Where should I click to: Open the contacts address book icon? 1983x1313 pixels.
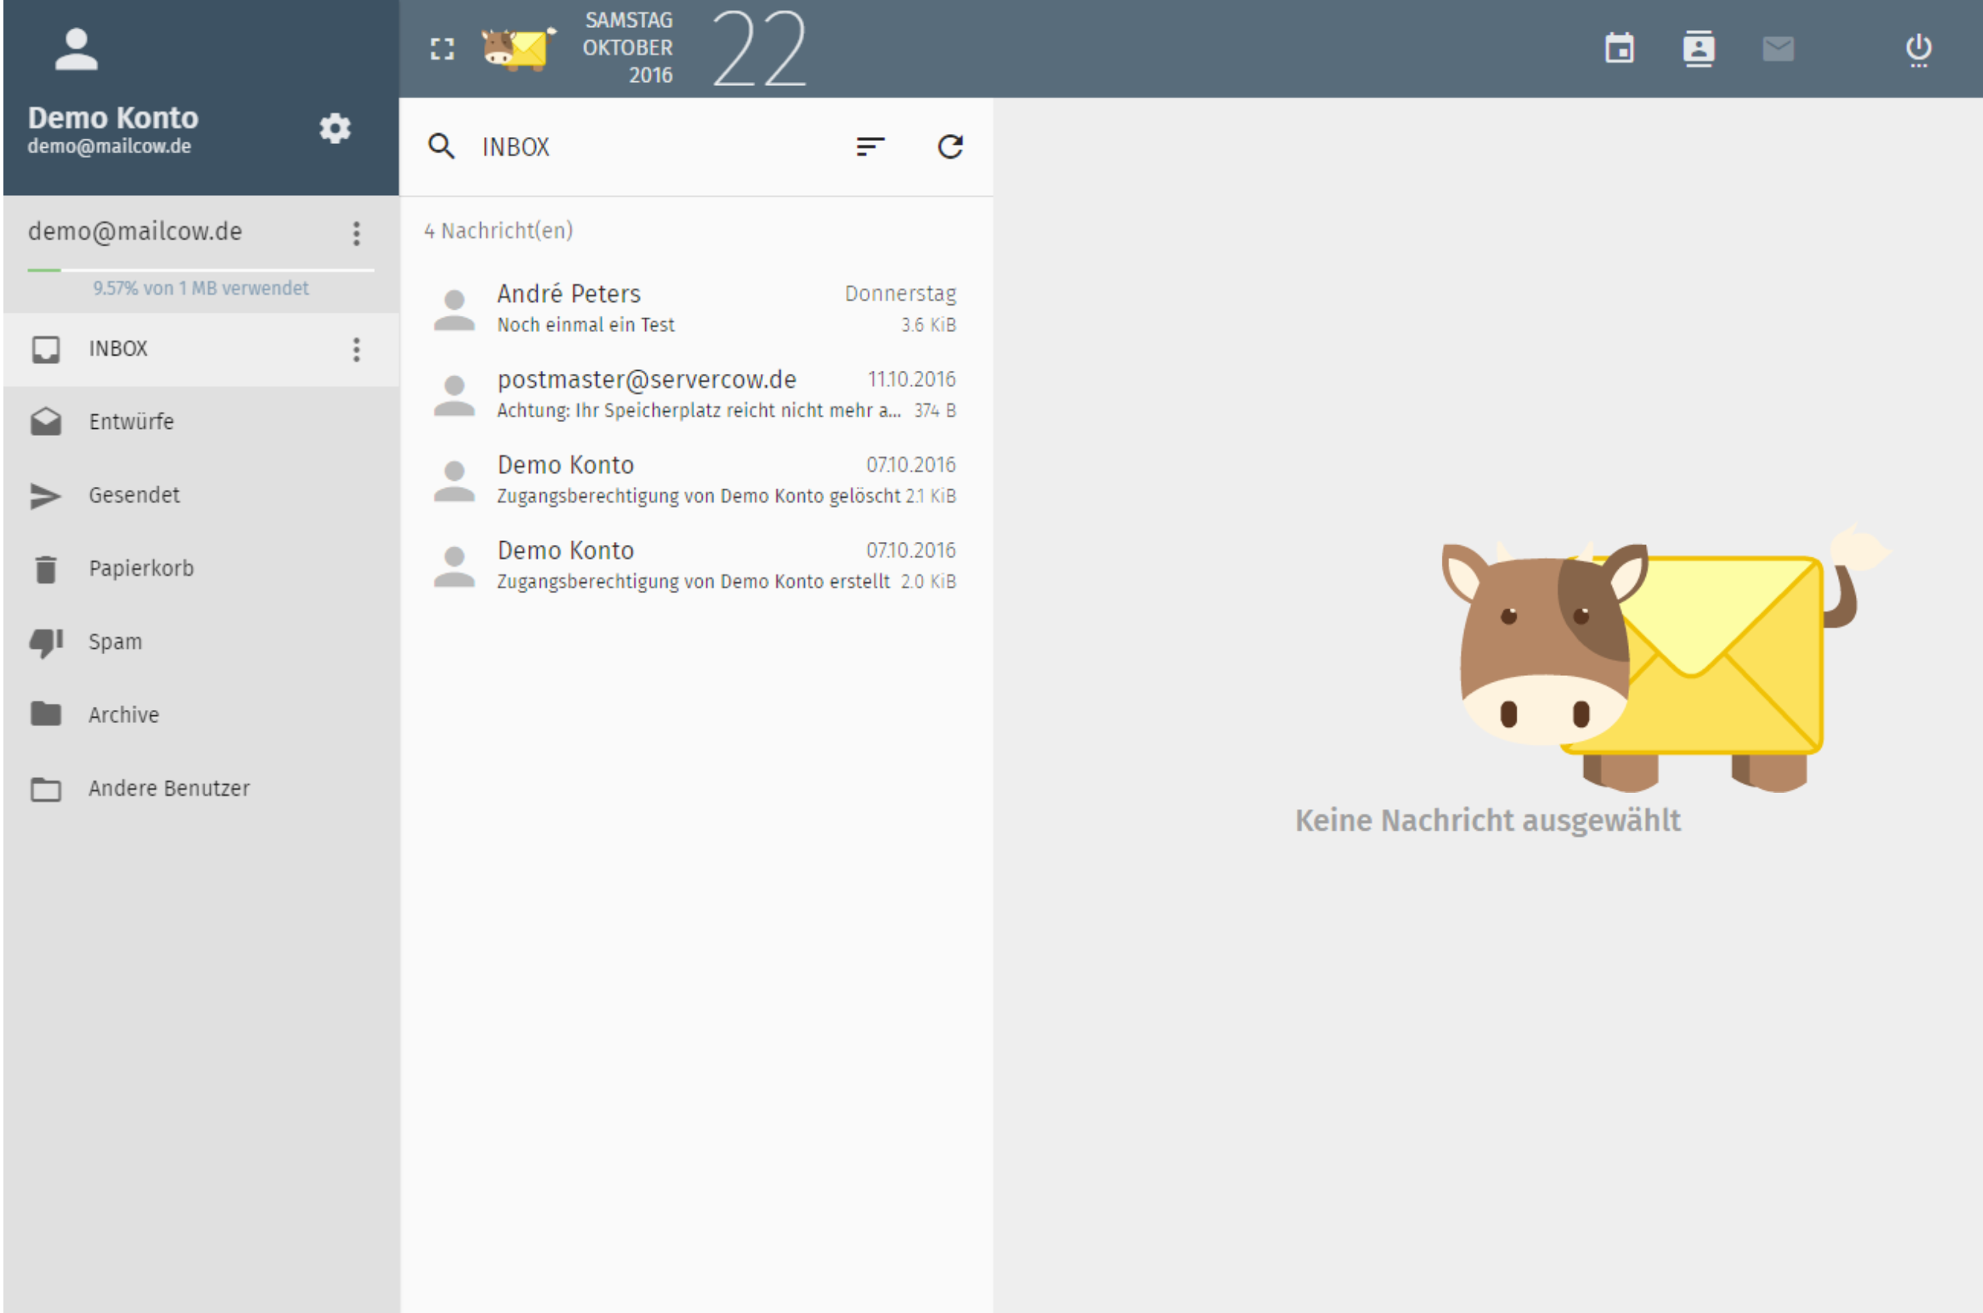click(x=1697, y=48)
